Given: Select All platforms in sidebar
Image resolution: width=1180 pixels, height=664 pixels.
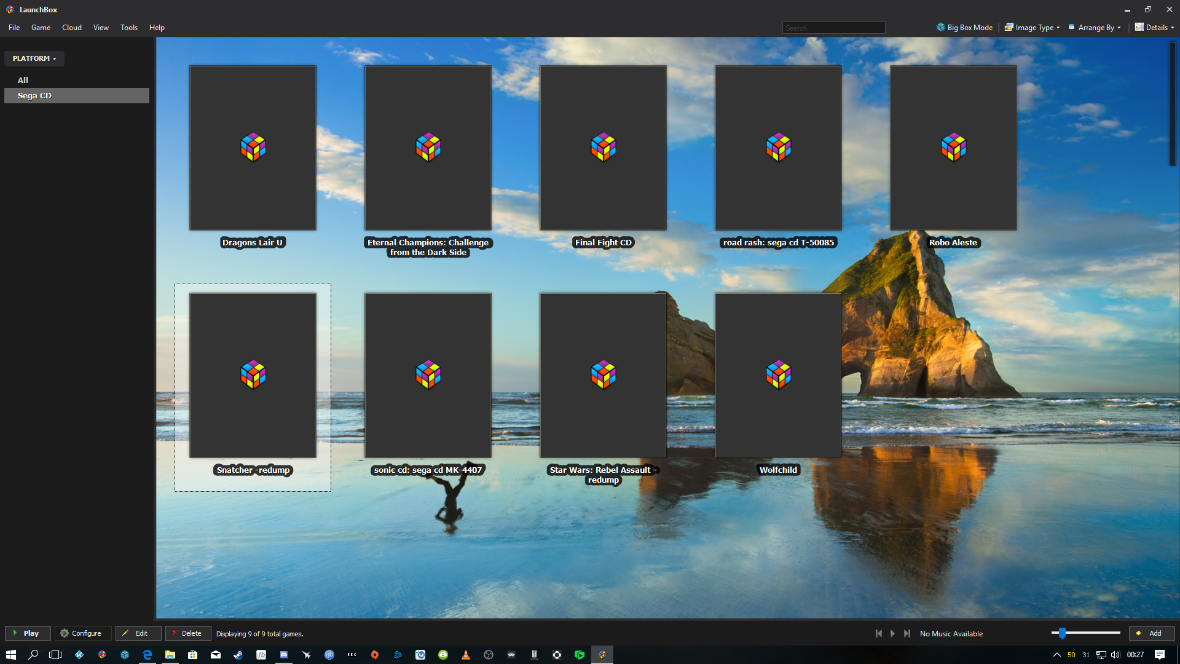Looking at the screenshot, I should point(23,80).
